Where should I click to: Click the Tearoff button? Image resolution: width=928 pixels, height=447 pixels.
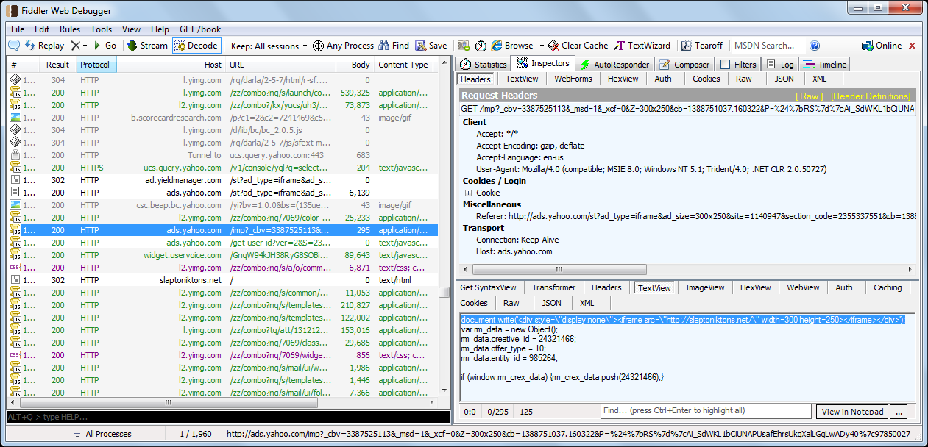(x=702, y=46)
